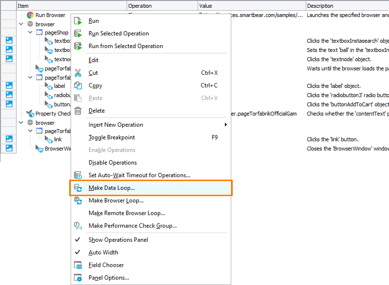Image resolution: width=389 pixels, height=285 pixels.
Task: Click the Description column header
Action: 320,6
